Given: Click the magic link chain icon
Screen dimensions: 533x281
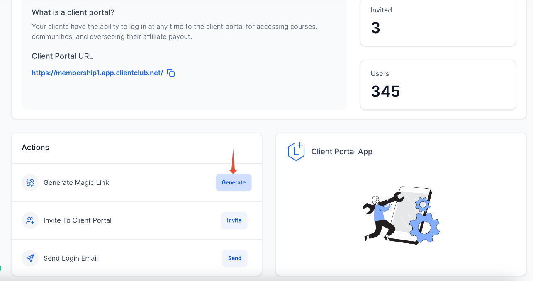Looking at the screenshot, I should (x=30, y=183).
